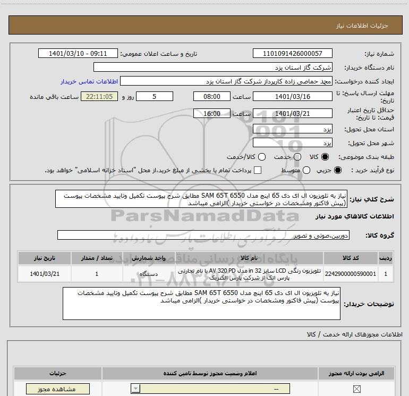Click the unit cell دستگاه
This screenshot has height=396, width=409.
point(148,274)
